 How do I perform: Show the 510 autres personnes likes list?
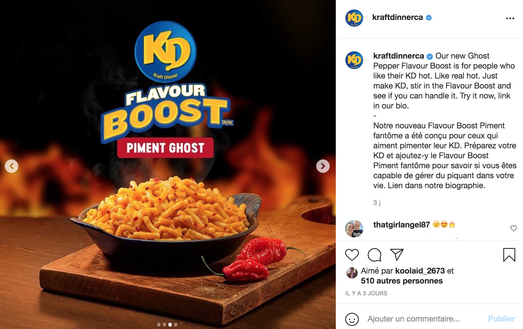(x=402, y=281)
